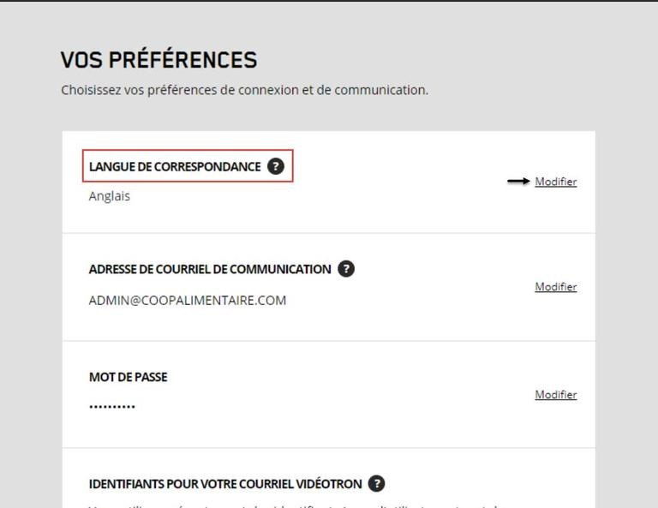Click the Langue de correspondance label
The image size is (658, 508).
click(175, 167)
